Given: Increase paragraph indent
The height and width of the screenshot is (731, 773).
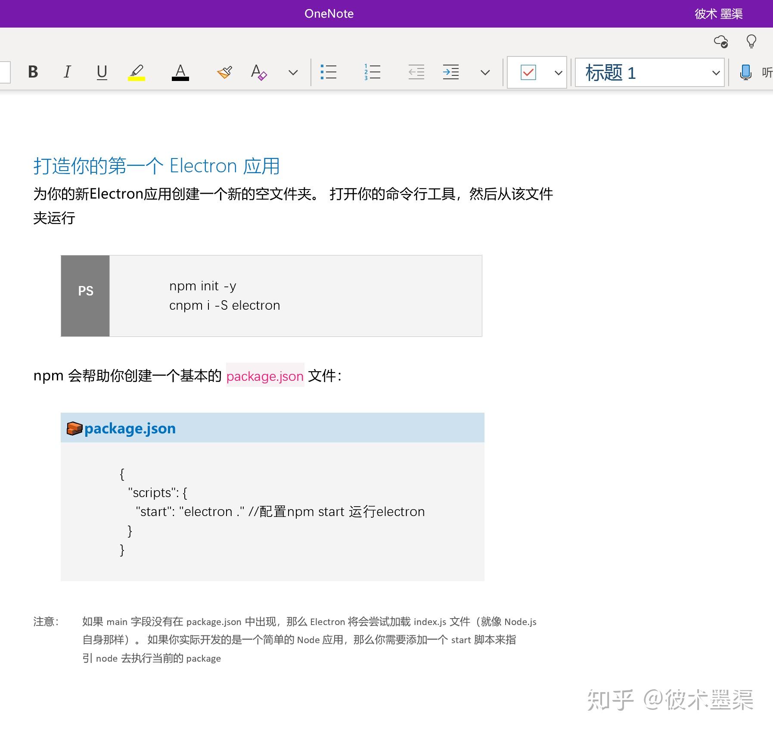Looking at the screenshot, I should (x=450, y=72).
